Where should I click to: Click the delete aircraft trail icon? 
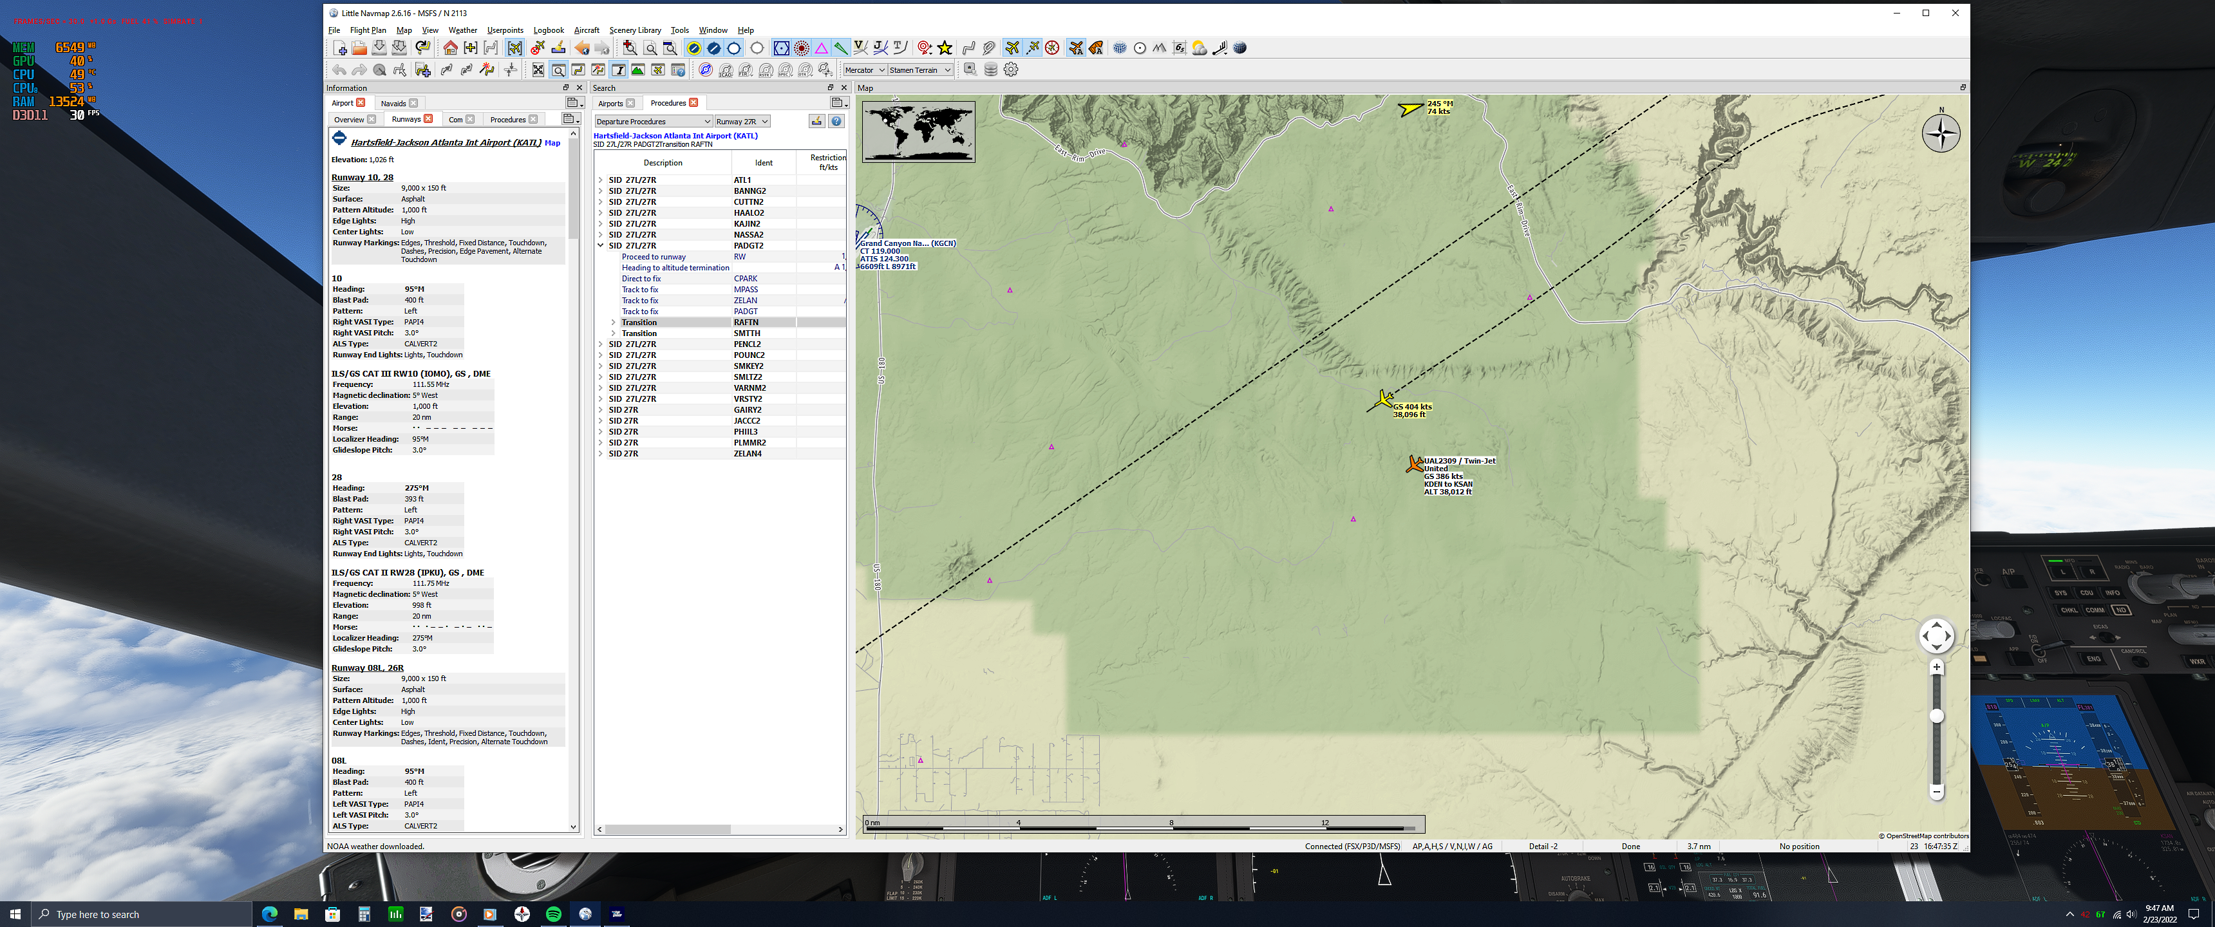(x=538, y=48)
